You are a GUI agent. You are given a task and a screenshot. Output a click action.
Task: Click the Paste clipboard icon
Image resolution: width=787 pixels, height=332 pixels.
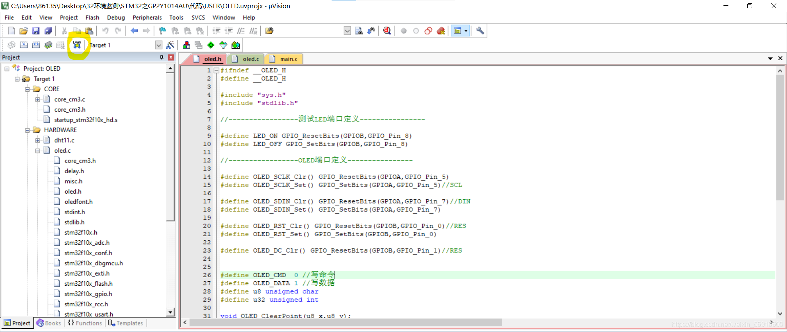[x=89, y=31]
